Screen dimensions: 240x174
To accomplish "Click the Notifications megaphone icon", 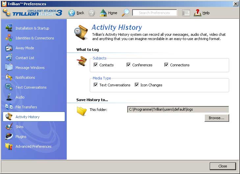I will click(9, 77).
